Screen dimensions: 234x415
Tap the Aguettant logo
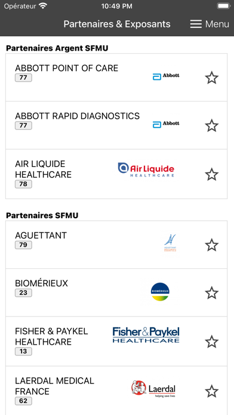click(x=170, y=243)
